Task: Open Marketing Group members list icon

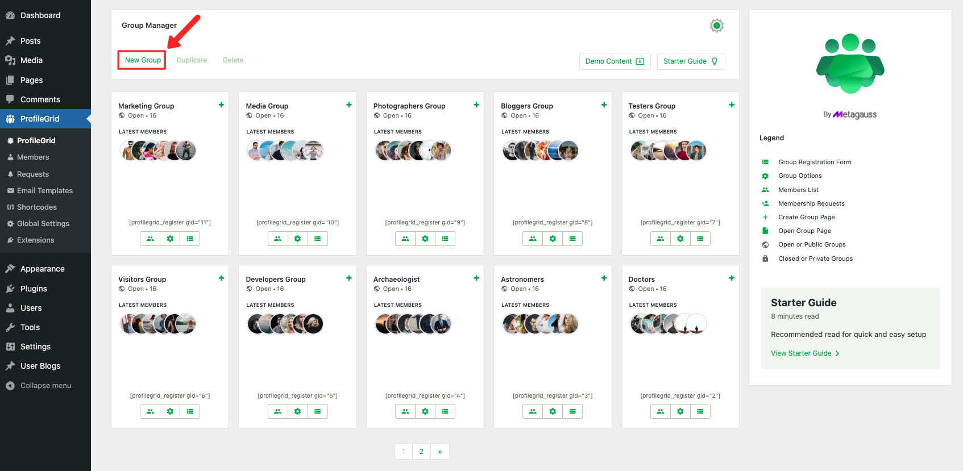Action: point(150,239)
